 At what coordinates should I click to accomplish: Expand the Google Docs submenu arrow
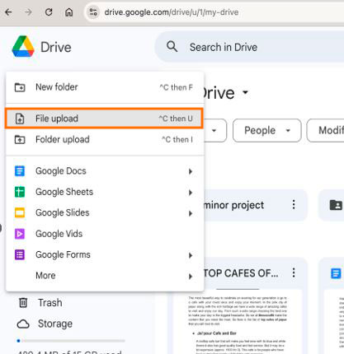tap(191, 171)
